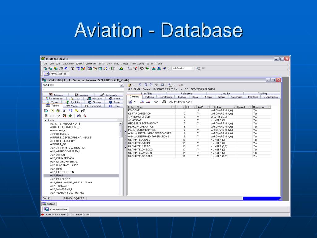
Task: Switch to the Scripts tab
Action: pos(209,97)
